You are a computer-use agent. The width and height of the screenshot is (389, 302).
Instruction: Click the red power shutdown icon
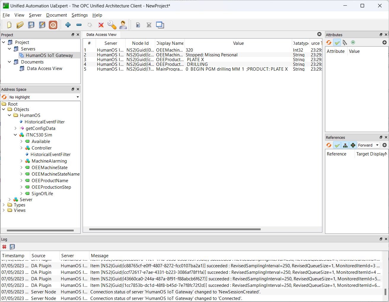coord(53,25)
